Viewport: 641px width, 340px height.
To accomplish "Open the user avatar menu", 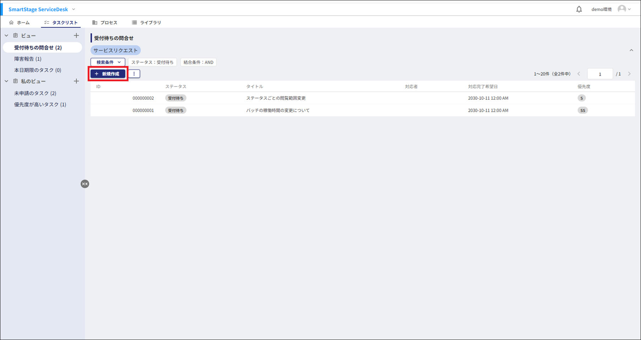I will click(624, 9).
